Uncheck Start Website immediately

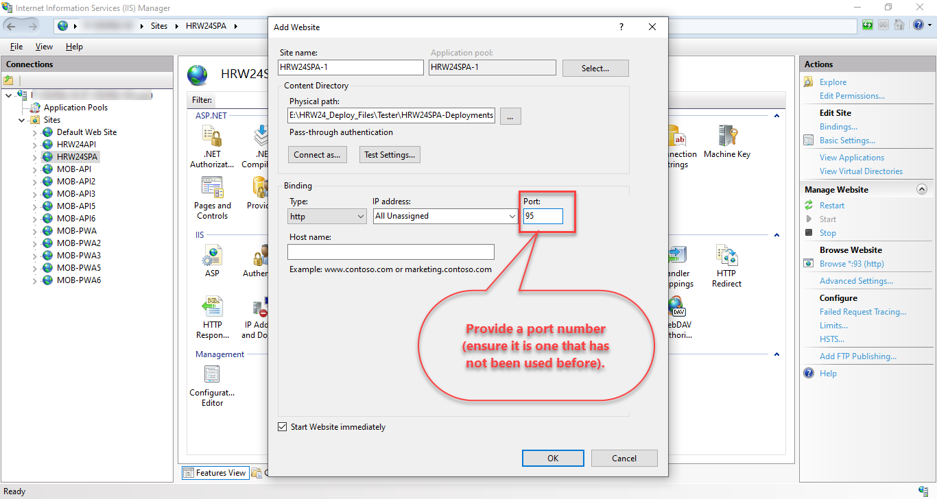pyautogui.click(x=282, y=426)
